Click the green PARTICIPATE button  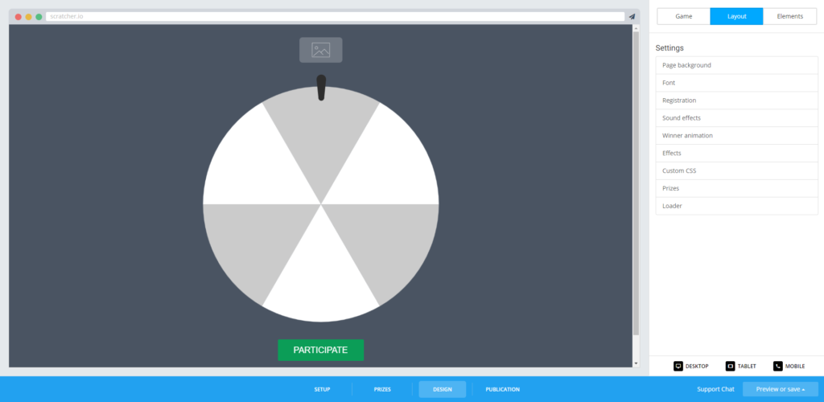(320, 350)
